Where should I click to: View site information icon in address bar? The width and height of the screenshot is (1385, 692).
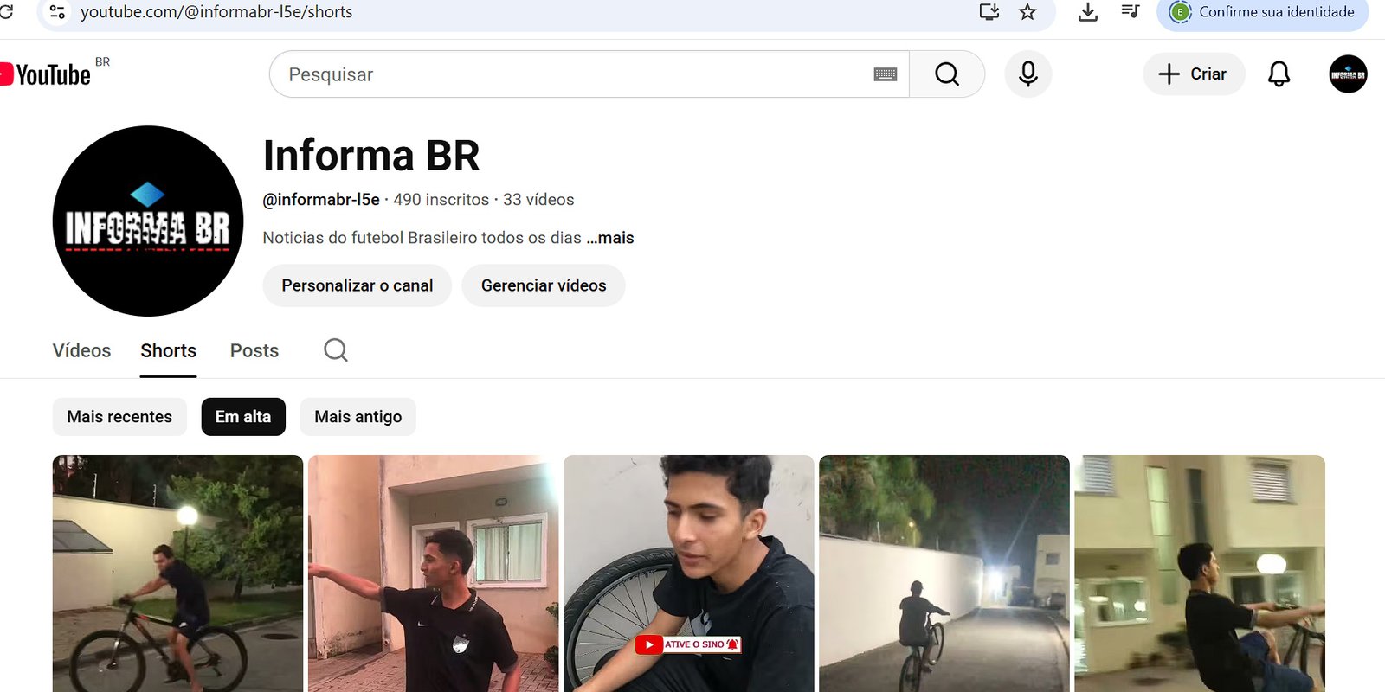coord(57,12)
